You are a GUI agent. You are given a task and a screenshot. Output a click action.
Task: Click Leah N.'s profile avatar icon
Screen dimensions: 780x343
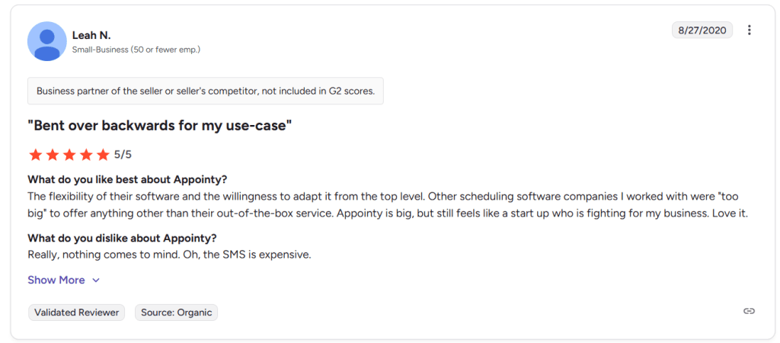(x=47, y=41)
